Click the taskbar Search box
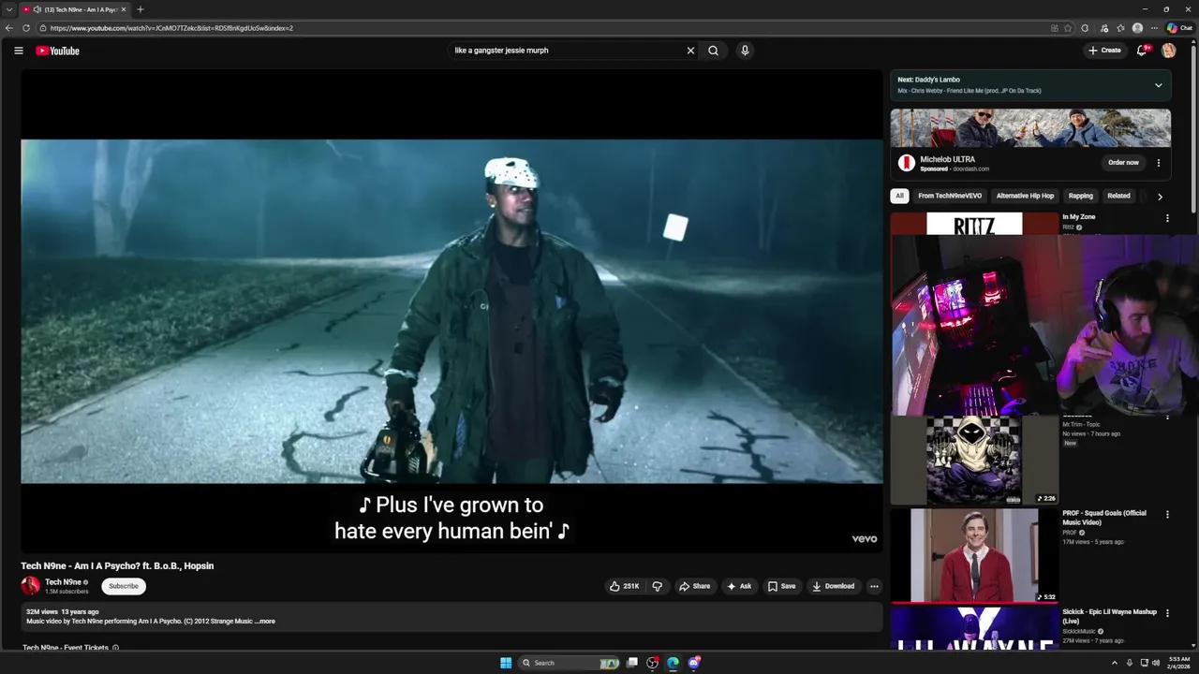 (x=570, y=663)
